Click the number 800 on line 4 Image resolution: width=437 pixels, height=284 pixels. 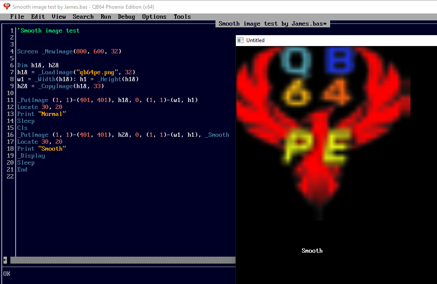(81, 52)
